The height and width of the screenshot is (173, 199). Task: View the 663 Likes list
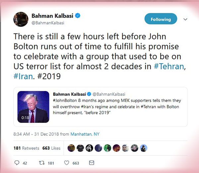[51, 148]
